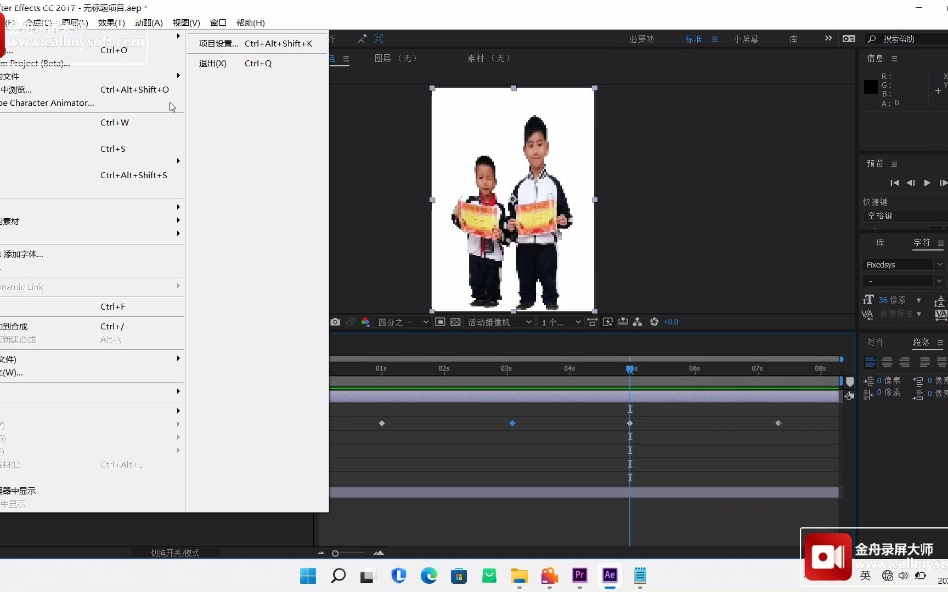Select center align text

tap(887, 362)
